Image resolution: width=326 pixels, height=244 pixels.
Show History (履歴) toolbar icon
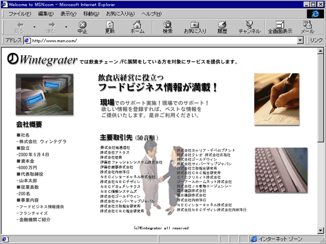(x=222, y=26)
